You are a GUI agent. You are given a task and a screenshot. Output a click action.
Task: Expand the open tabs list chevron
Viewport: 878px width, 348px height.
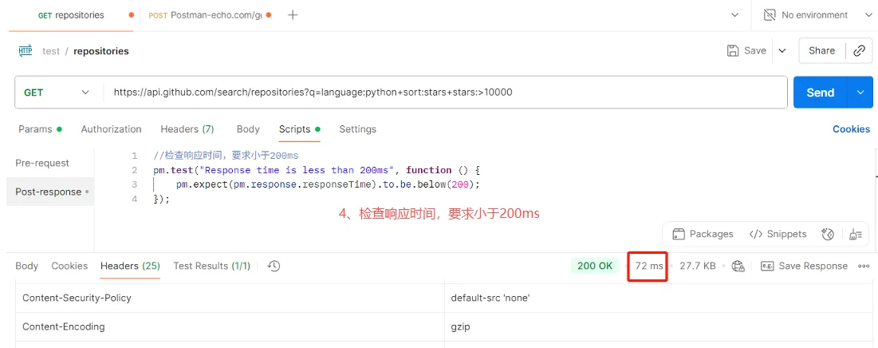pyautogui.click(x=734, y=15)
